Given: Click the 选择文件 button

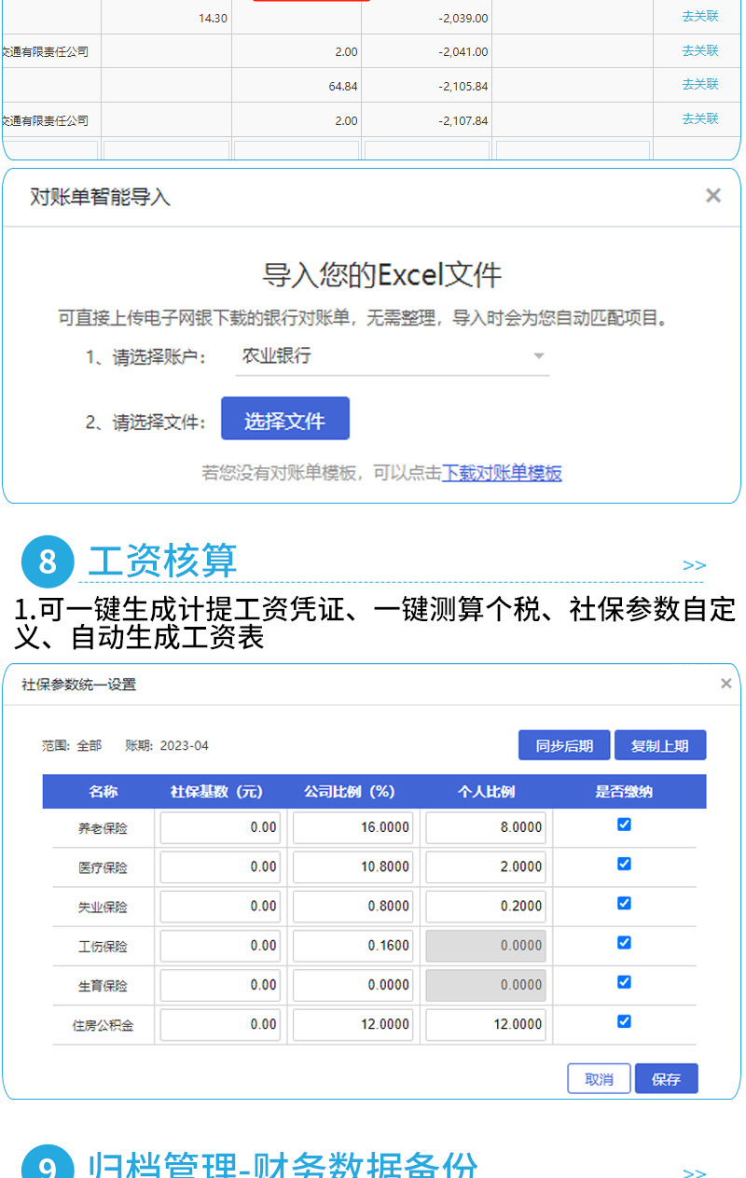Looking at the screenshot, I should click(285, 419).
